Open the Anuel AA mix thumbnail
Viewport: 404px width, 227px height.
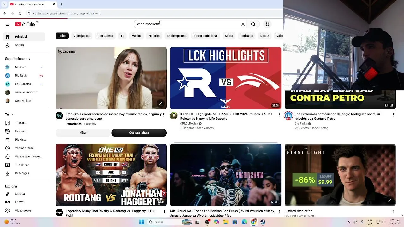click(226, 175)
